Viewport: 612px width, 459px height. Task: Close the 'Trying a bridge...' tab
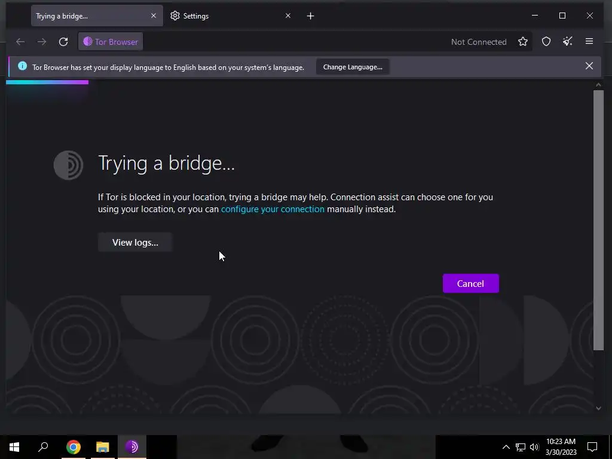click(154, 16)
